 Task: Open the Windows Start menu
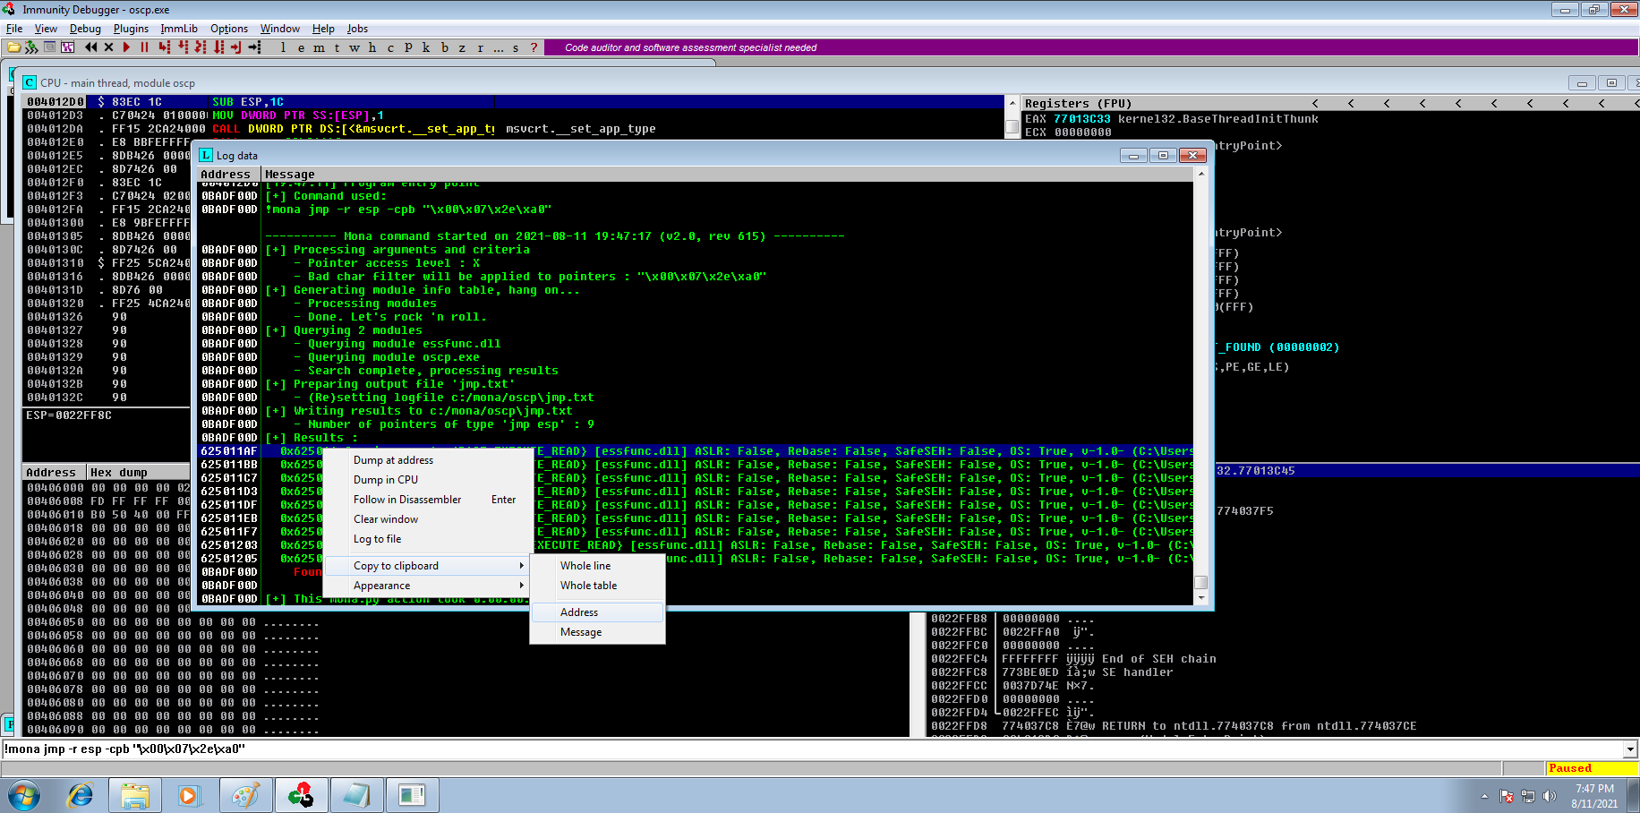24,795
